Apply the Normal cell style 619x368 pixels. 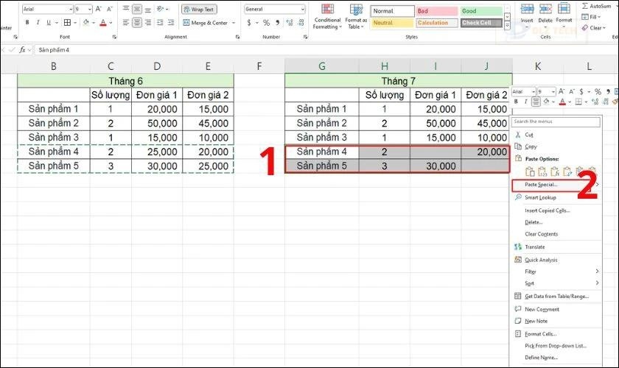(392, 11)
